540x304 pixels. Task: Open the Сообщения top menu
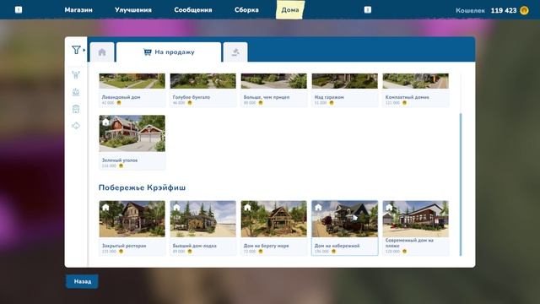(193, 10)
